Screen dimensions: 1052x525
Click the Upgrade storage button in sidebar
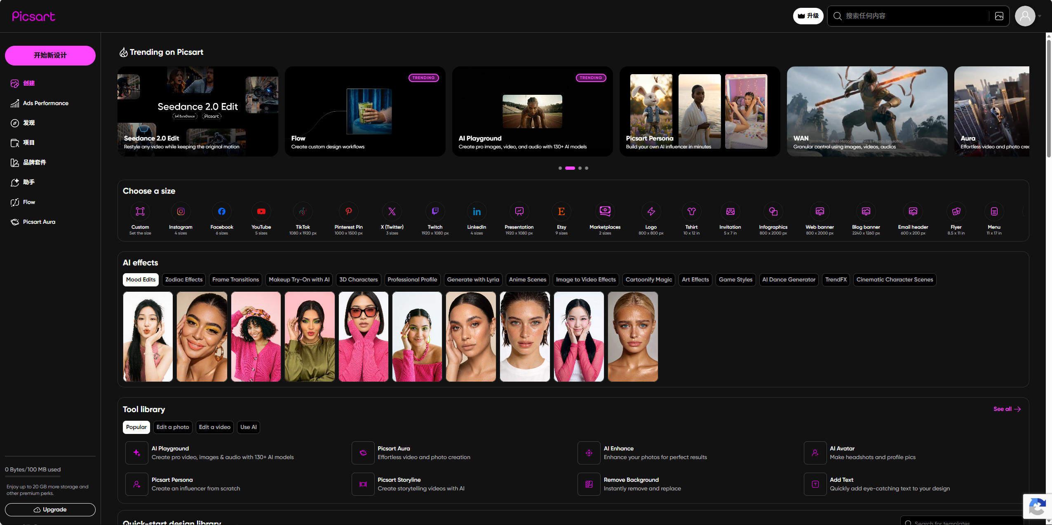pyautogui.click(x=50, y=510)
